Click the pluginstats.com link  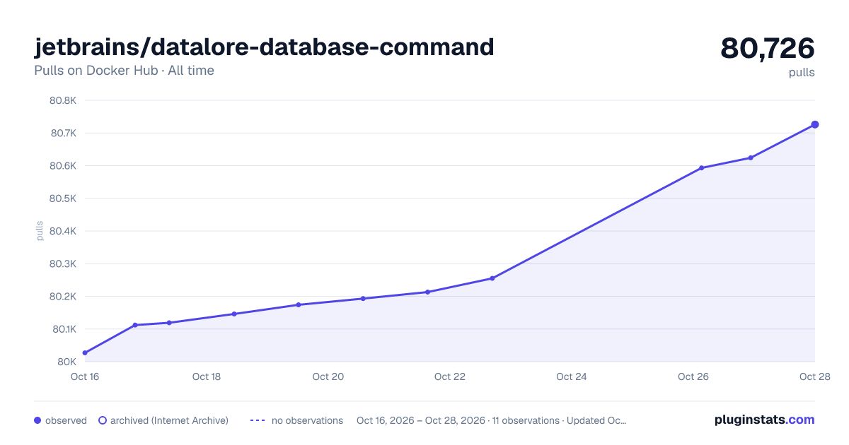[765, 420]
